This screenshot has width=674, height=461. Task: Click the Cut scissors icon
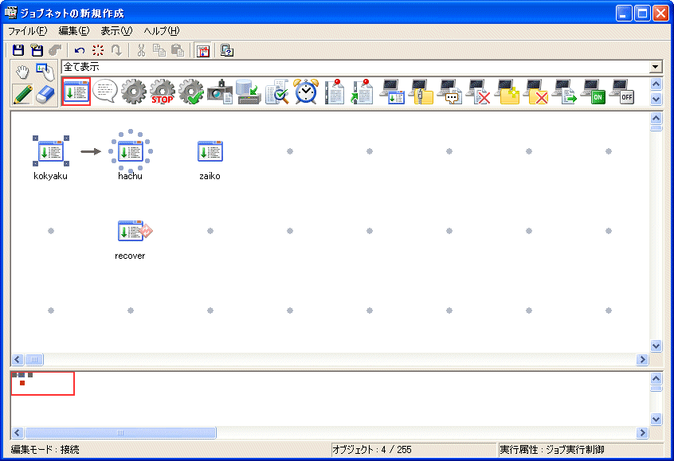[141, 50]
